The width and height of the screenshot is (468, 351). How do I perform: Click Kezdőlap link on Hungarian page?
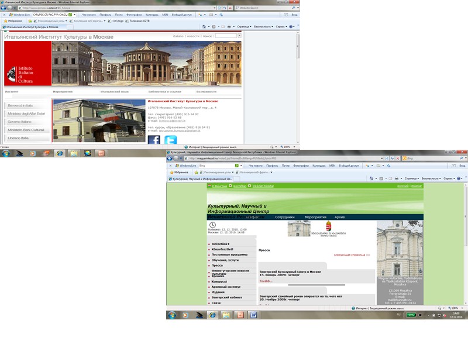pos(239,186)
